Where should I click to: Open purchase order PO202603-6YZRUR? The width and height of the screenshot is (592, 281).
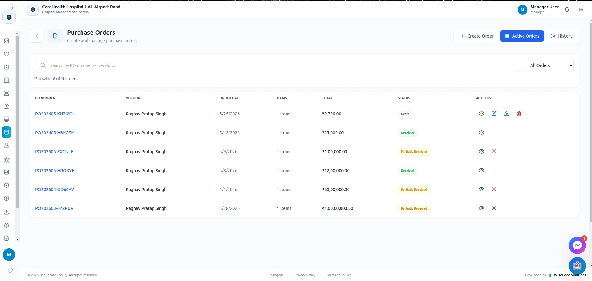[x=54, y=208]
